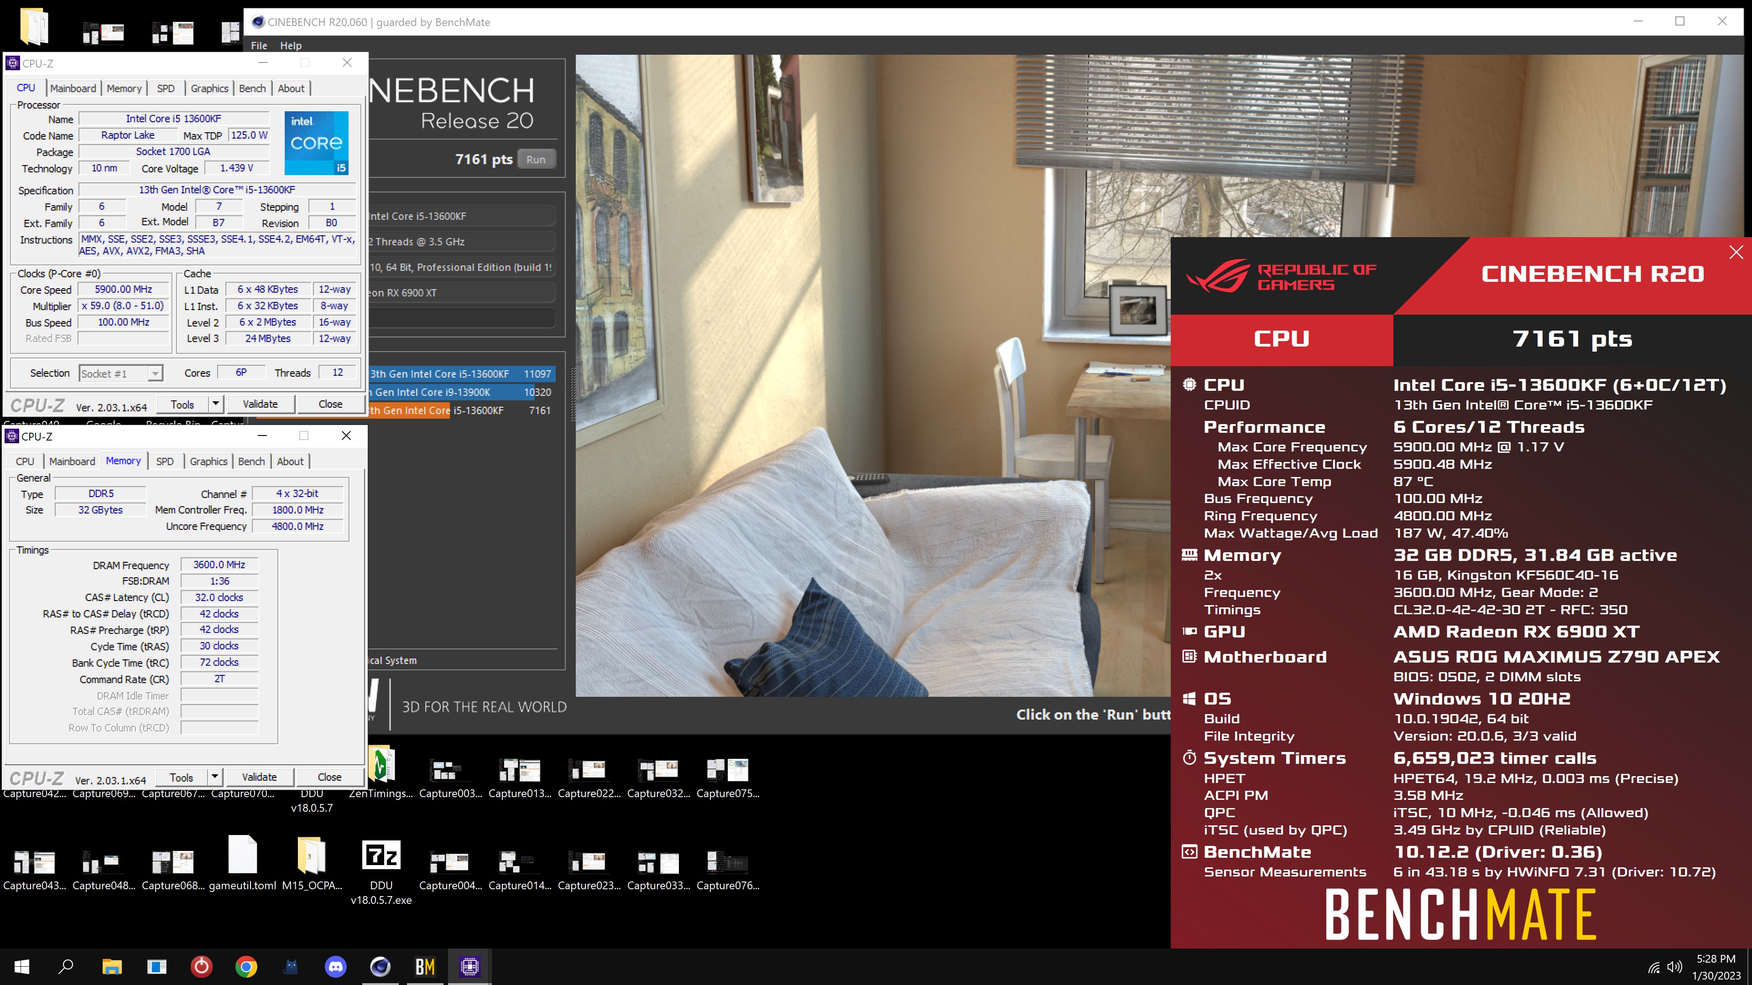Screen dimensions: 1752x985
Task: Click Tools button in bottom CPU-Z window
Action: [x=182, y=776]
